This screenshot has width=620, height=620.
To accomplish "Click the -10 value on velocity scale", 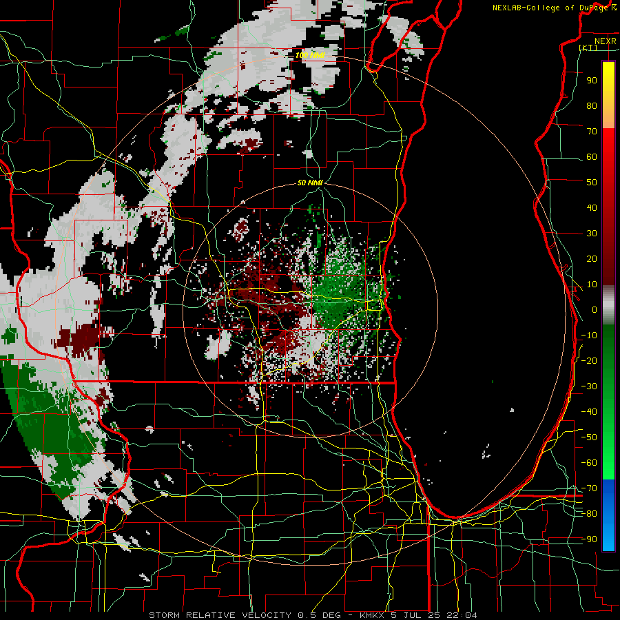I will click(589, 335).
